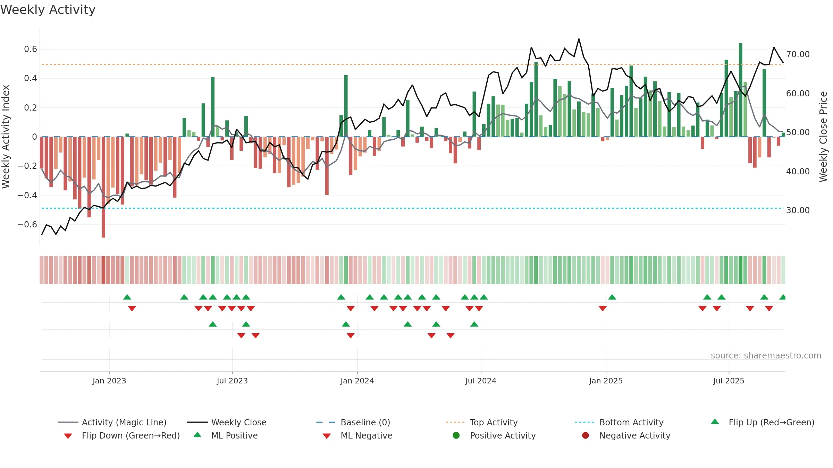Click the 0.4 activity axis value

pos(31,78)
